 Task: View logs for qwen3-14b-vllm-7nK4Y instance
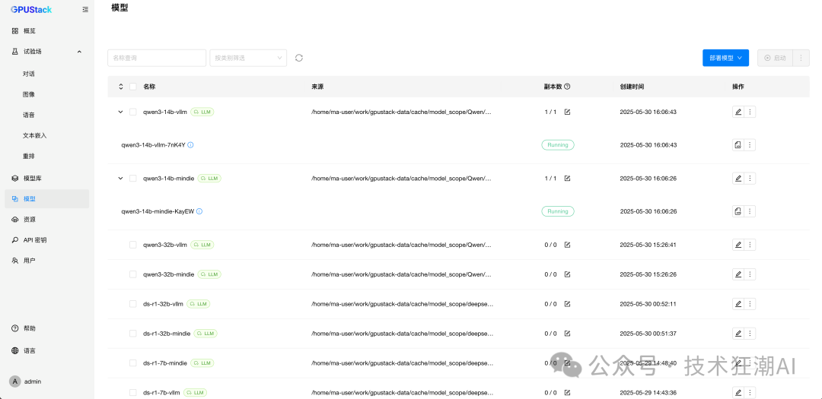click(x=738, y=145)
